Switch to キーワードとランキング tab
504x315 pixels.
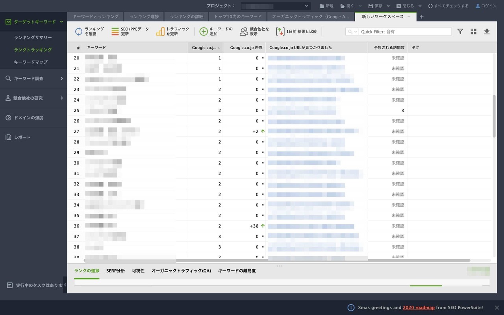click(x=95, y=17)
